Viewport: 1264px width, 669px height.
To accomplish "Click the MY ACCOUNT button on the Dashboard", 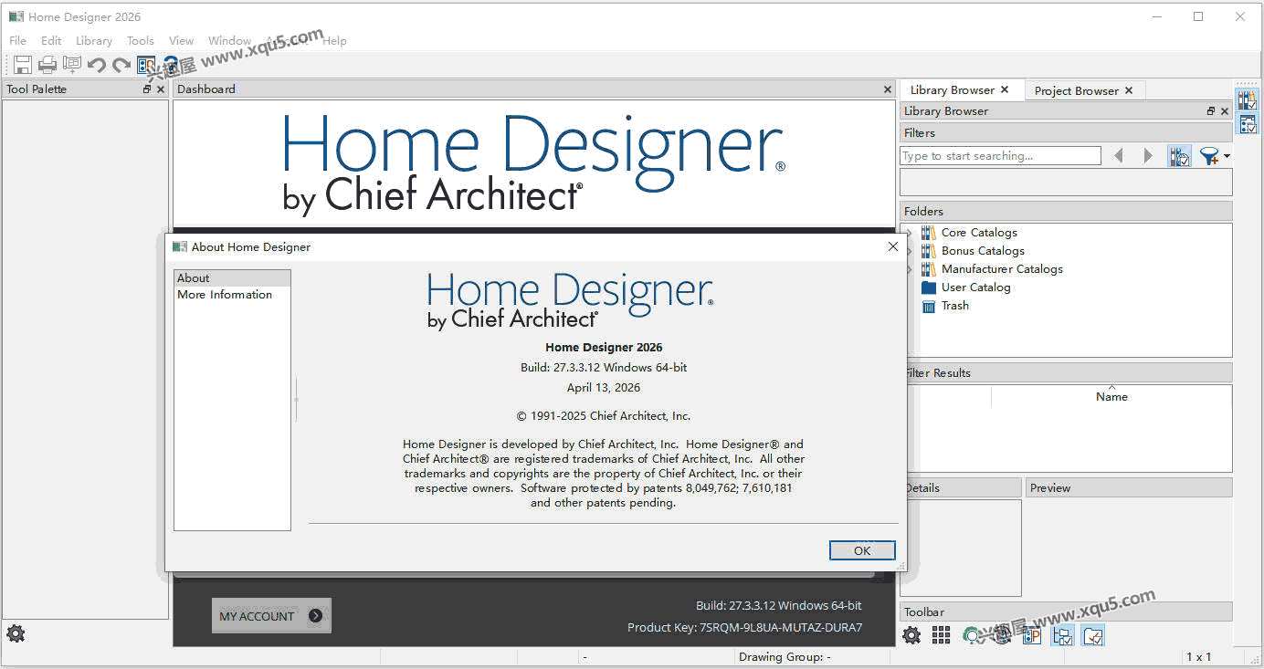I will 271,616.
